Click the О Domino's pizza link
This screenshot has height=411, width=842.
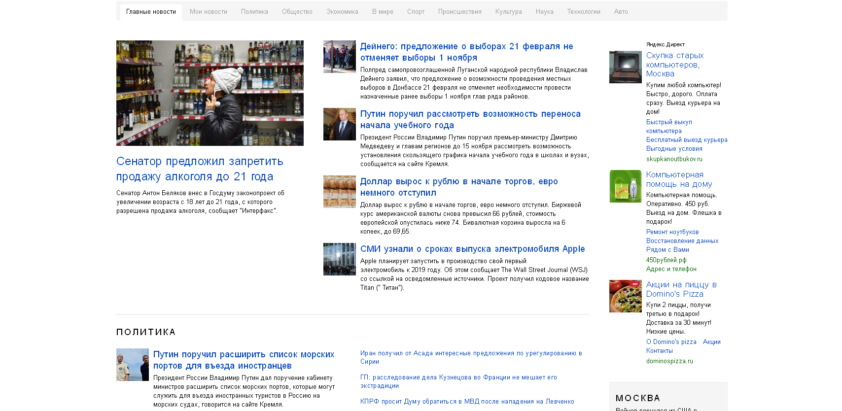tap(671, 342)
